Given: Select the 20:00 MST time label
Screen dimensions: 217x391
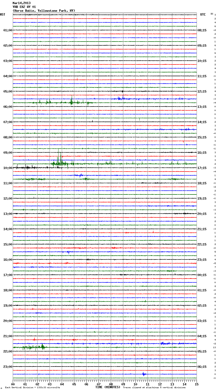Looking at the screenshot, I should (x=8, y=321).
